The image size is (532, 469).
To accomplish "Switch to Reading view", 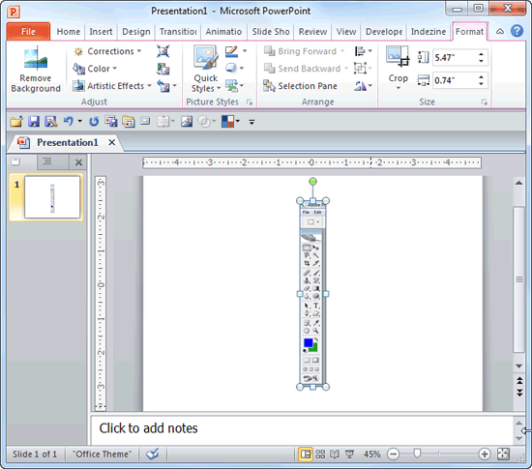I will click(335, 454).
